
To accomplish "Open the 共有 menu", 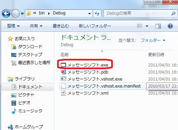I will [36, 26].
